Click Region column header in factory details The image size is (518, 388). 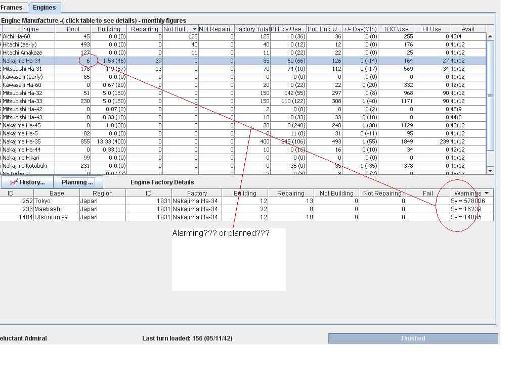[102, 193]
